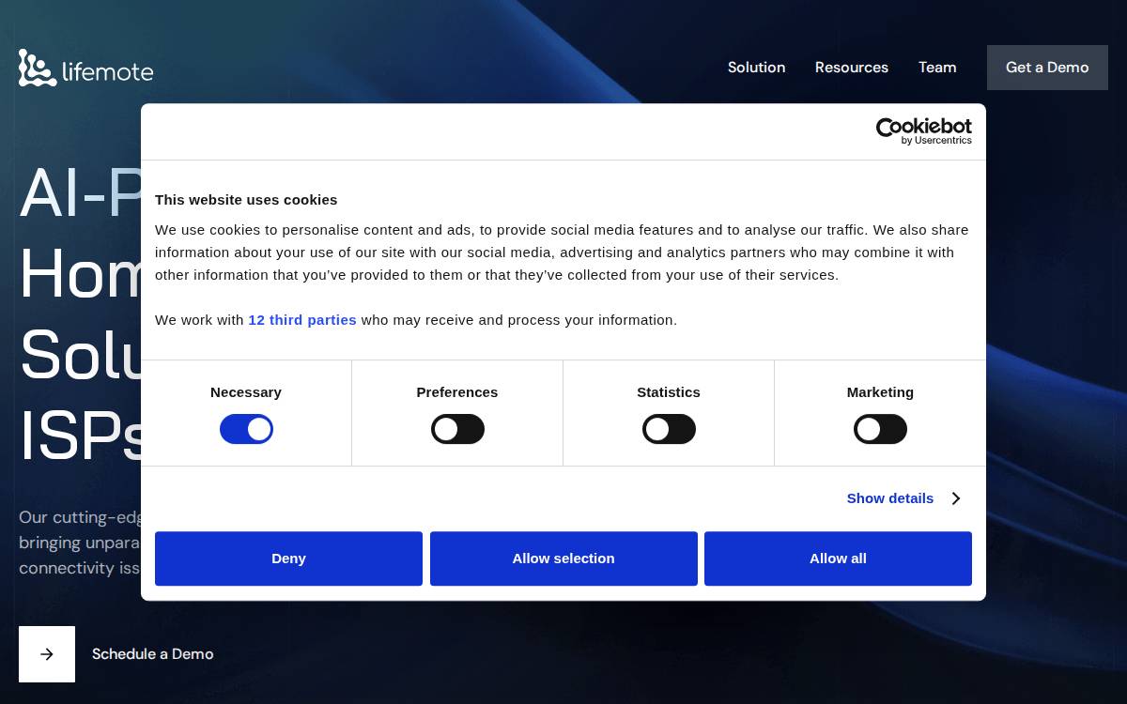Viewport: 1127px width, 704px height.
Task: Enable the Preferences cookies switch
Action: pyautogui.click(x=457, y=429)
